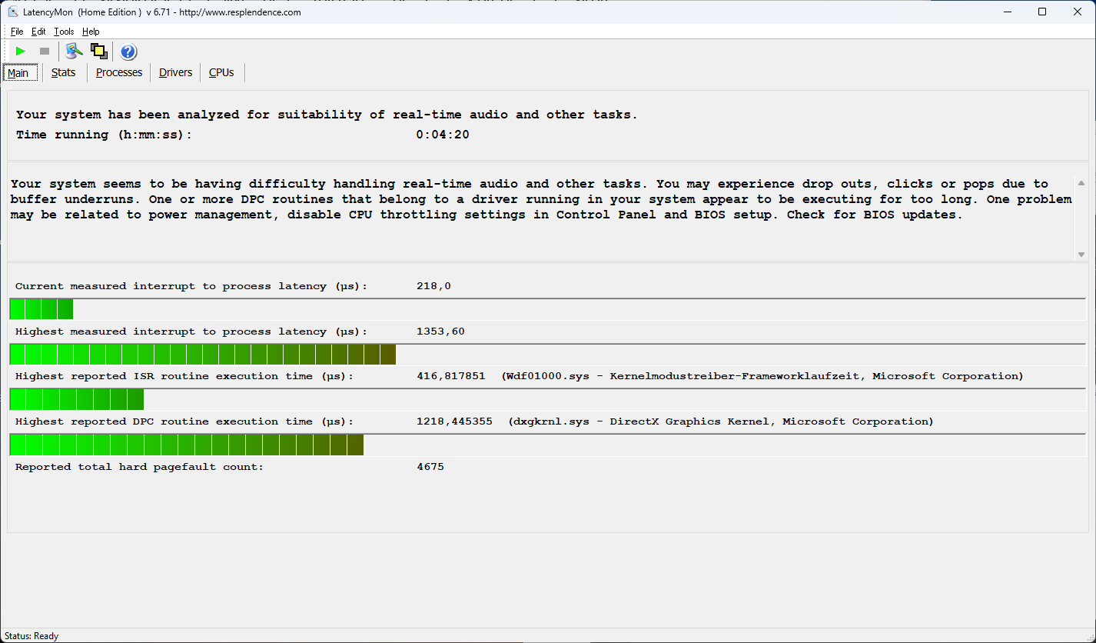Click the current latency value 218,0
1096x643 pixels.
[433, 286]
